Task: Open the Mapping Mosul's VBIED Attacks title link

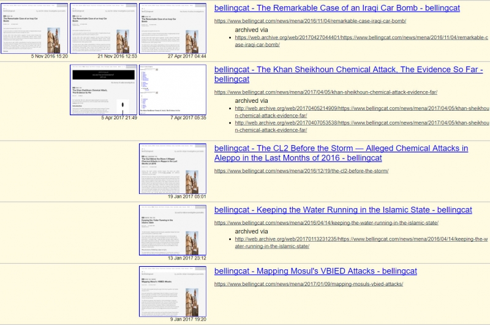Action: (315, 271)
